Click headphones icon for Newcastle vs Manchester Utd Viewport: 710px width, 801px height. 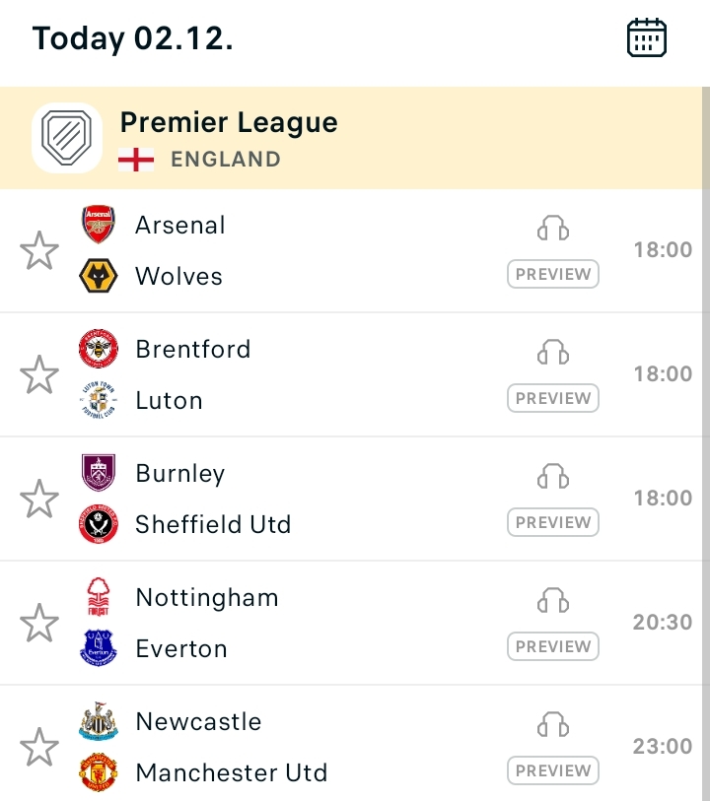click(x=553, y=724)
